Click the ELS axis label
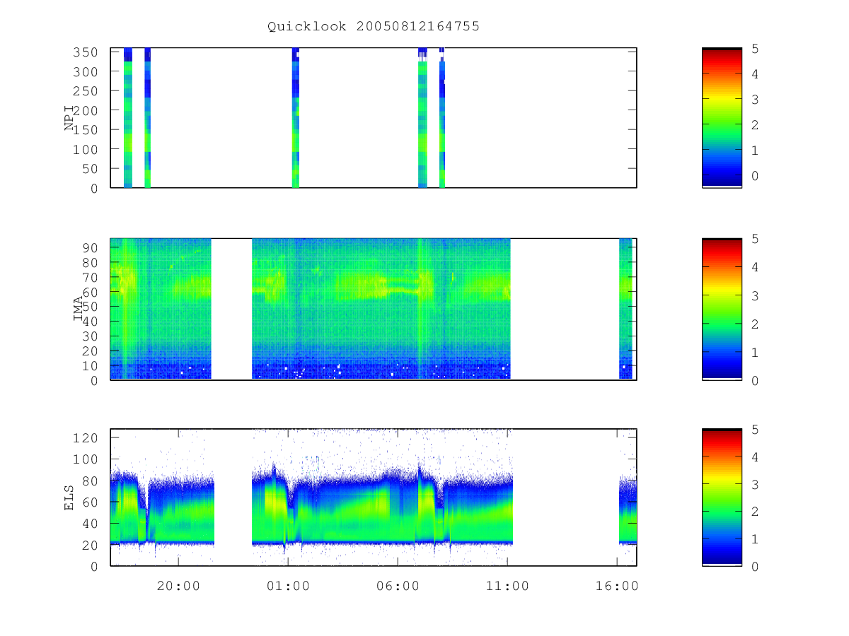Screen dimensions: 849x636 (69, 497)
